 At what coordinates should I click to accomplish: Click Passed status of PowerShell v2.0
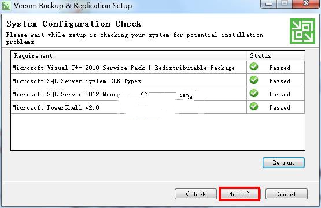pyautogui.click(x=280, y=107)
